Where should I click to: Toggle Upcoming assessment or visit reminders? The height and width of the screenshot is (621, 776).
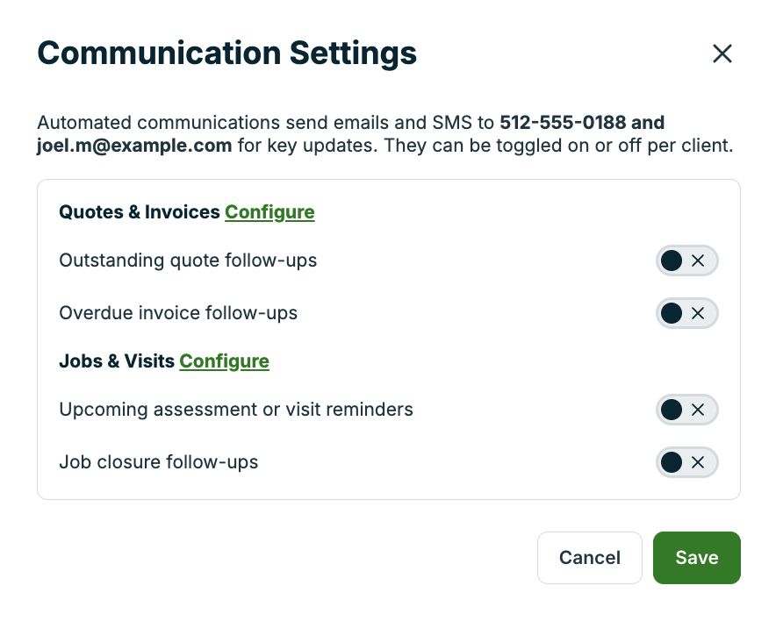pos(686,410)
